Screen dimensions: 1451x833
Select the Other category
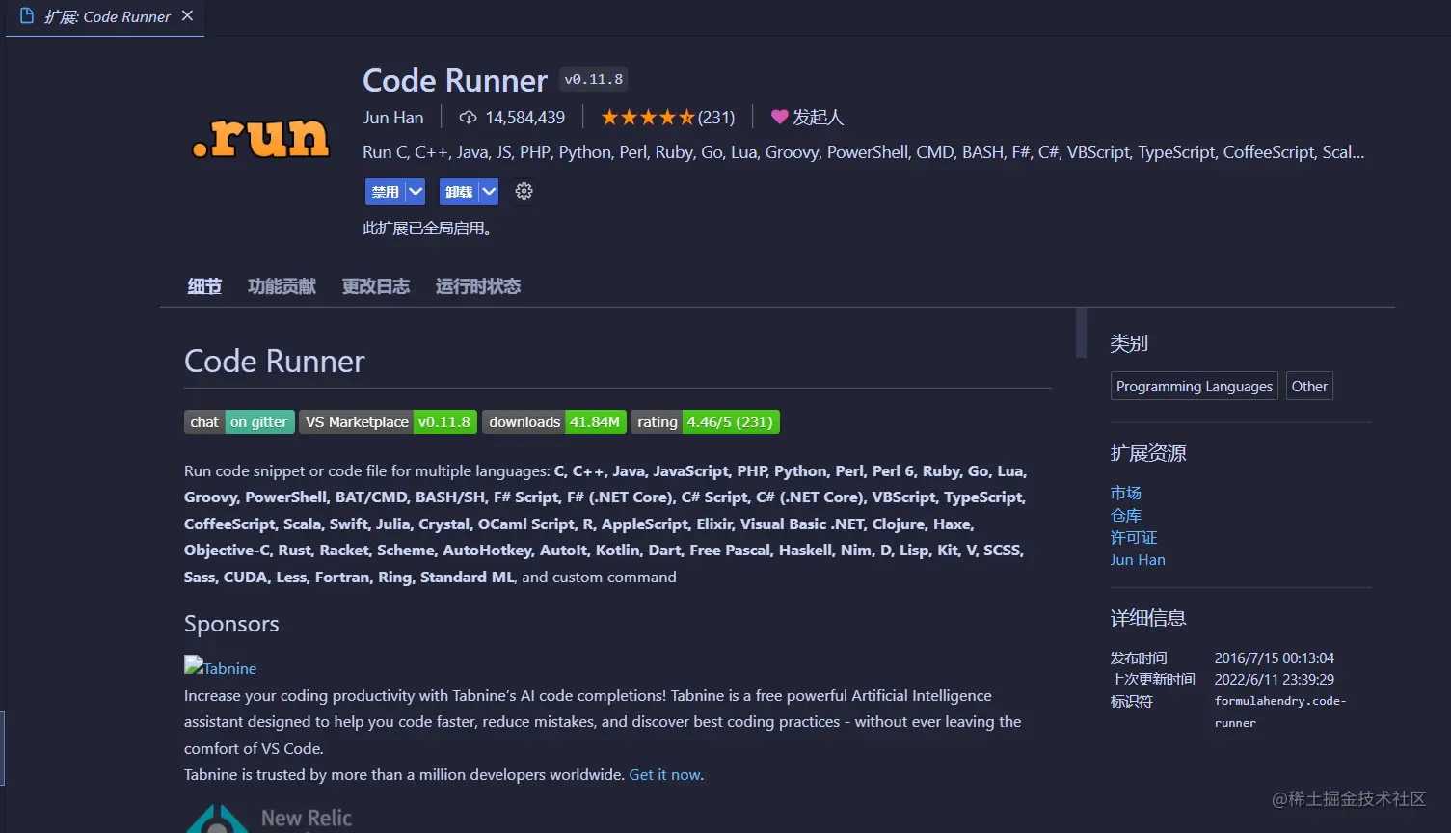coord(1309,386)
